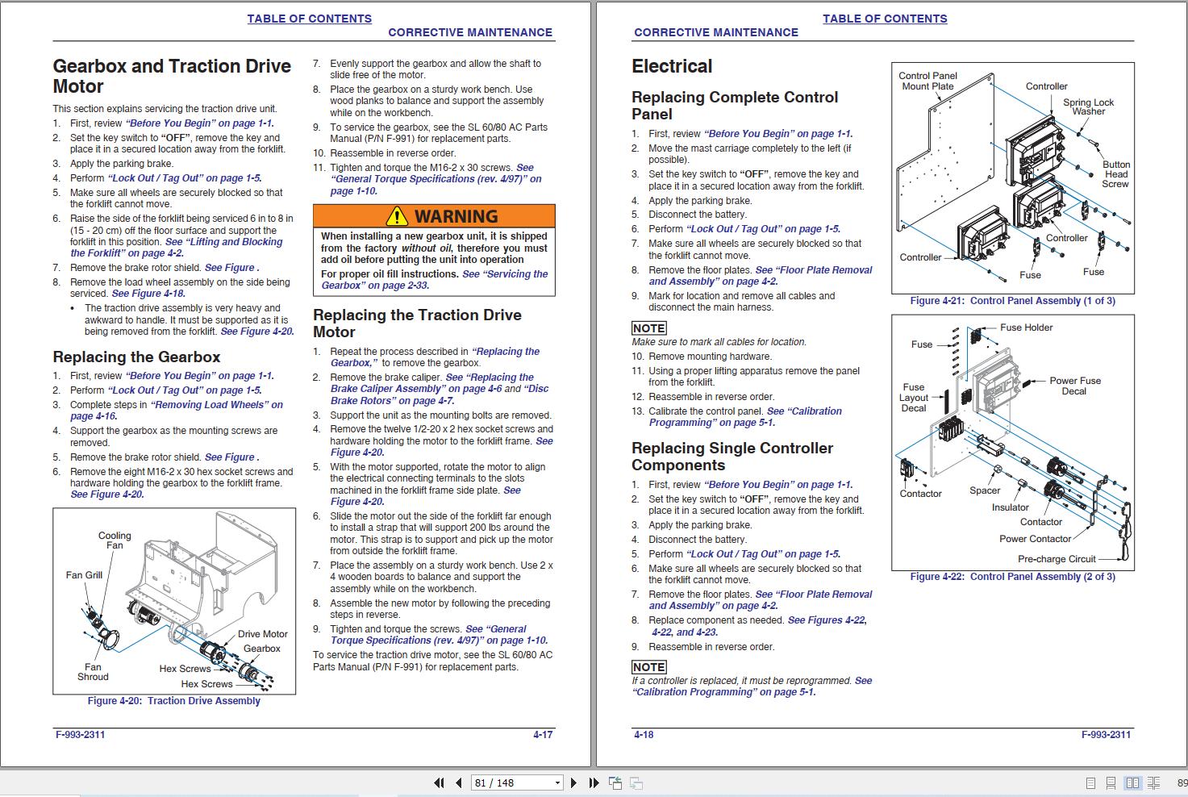Click caption "Control Panel Assembly (1 of 3)"
This screenshot has height=797, width=1188.
[x=1043, y=301]
